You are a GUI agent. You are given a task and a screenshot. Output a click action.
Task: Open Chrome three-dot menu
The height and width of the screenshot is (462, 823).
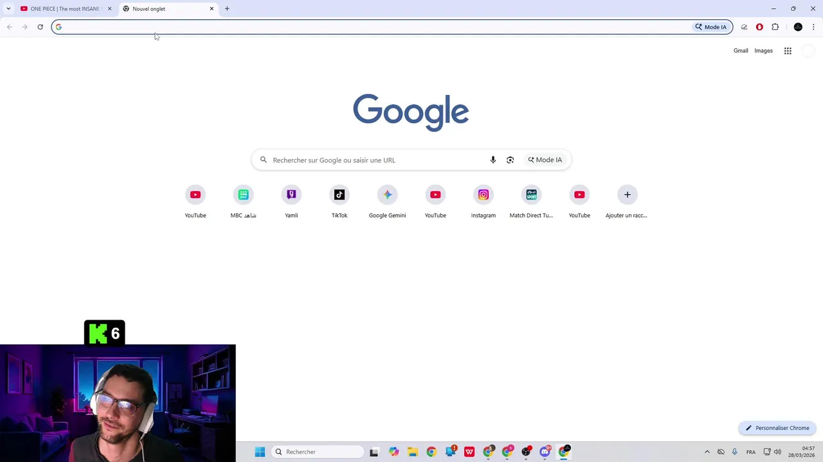coord(813,27)
